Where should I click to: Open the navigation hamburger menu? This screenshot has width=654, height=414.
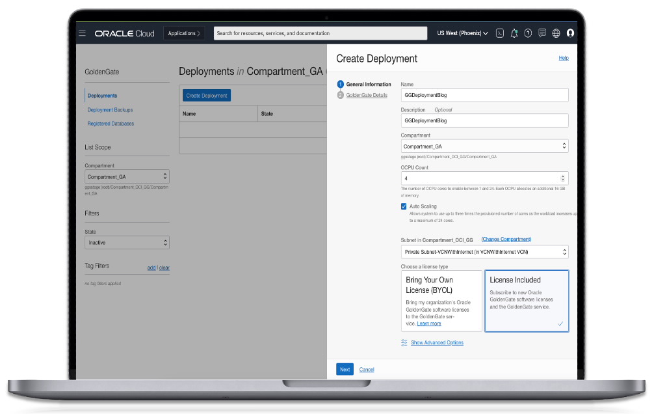point(82,33)
